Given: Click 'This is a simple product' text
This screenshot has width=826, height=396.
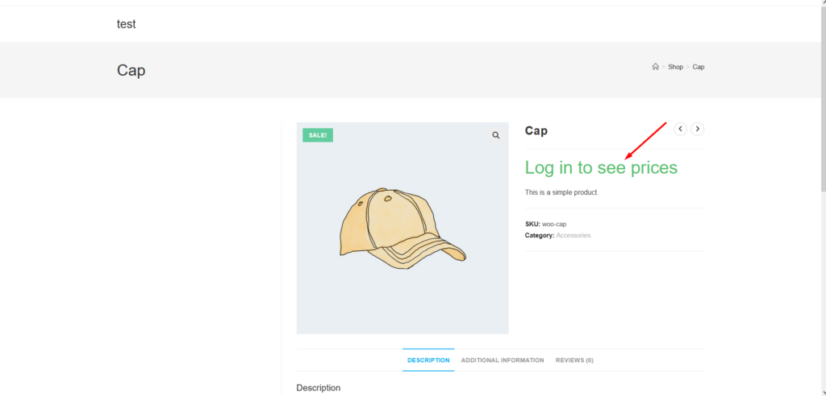Looking at the screenshot, I should click(561, 192).
